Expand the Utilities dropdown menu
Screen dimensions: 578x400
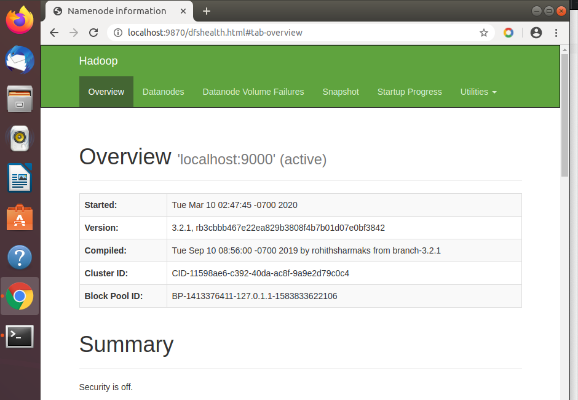click(478, 92)
